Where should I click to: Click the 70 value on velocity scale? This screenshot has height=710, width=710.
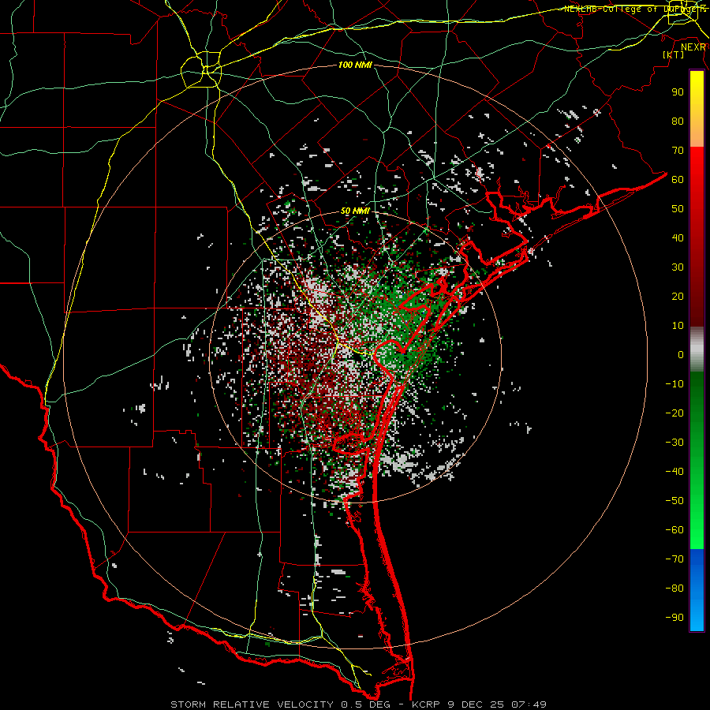point(678,151)
